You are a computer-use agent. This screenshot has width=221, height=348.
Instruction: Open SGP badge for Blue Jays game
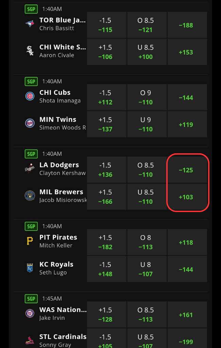(31, 9)
